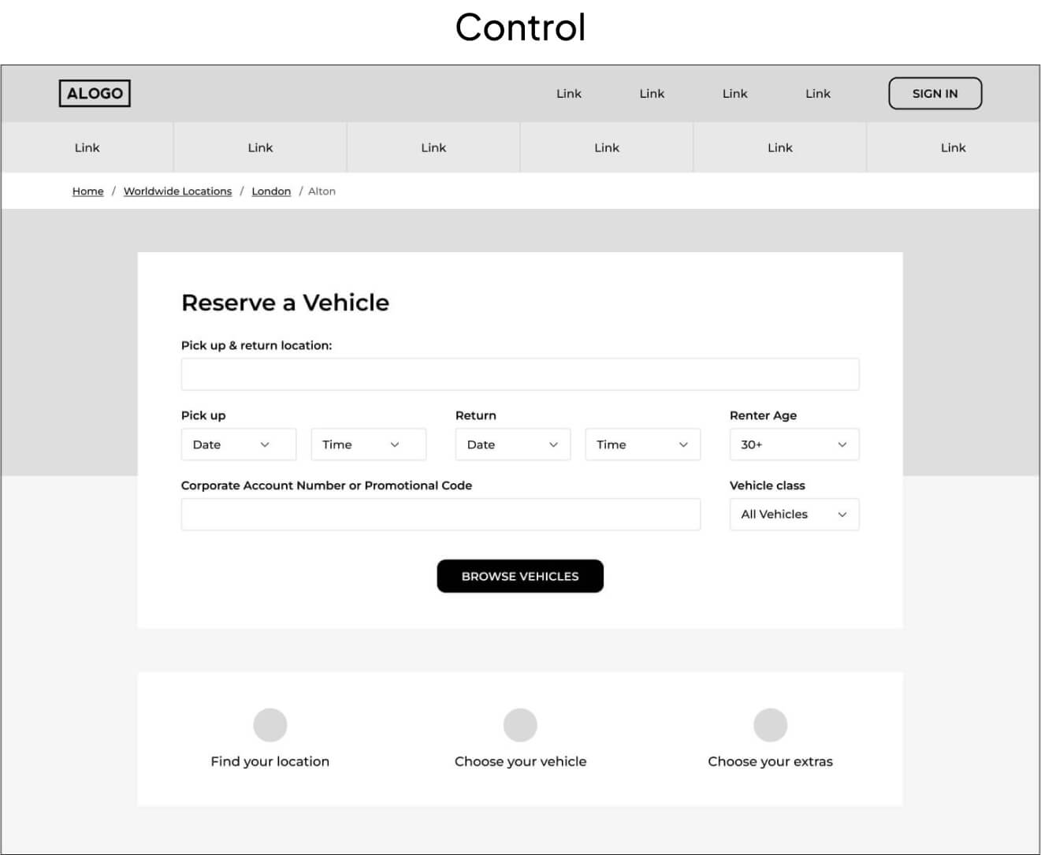The width and height of the screenshot is (1041, 855).
Task: Click the Choose your vehicle circle icon
Action: tap(520, 725)
